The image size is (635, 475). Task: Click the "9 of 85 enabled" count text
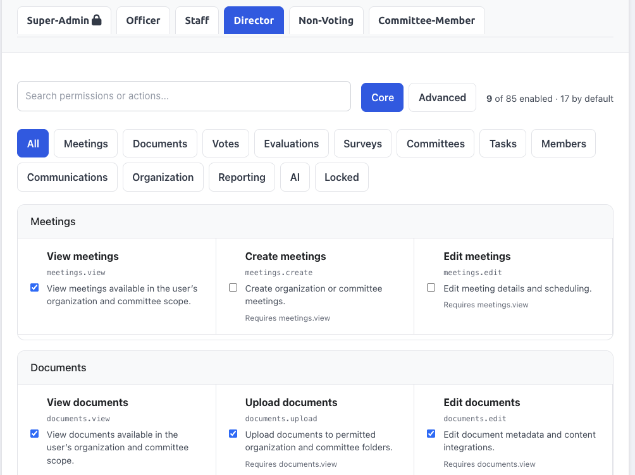519,99
